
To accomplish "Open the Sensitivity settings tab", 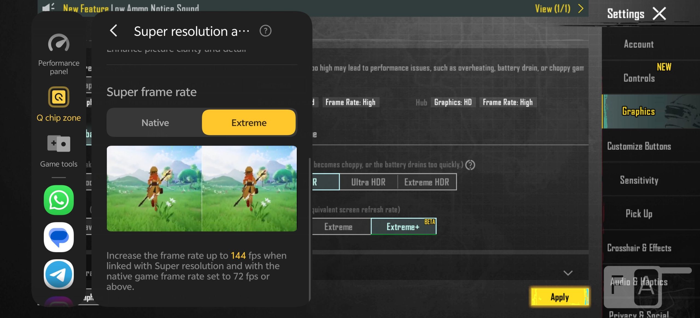I will 639,180.
